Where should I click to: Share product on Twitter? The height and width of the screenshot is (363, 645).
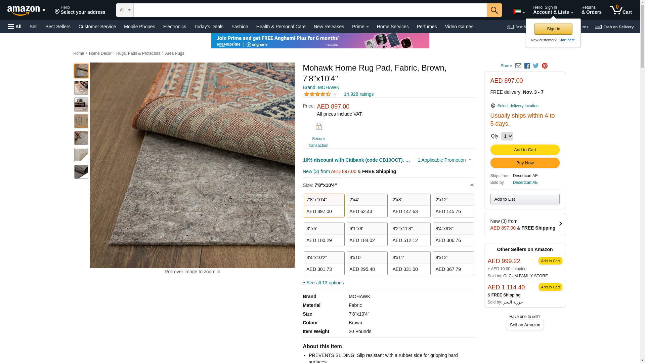click(x=536, y=66)
